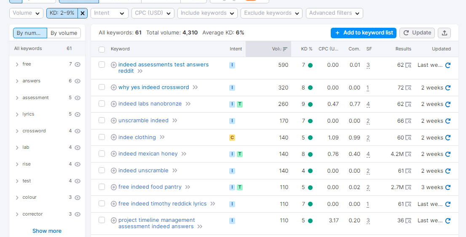Click 'Add to keyword list' button

(364, 33)
